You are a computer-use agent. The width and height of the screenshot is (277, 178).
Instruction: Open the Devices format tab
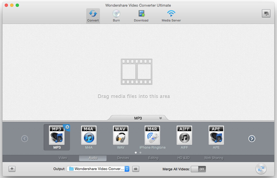(x=123, y=158)
